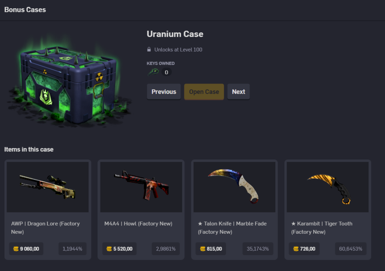The height and width of the screenshot is (271, 385).
Task: Go to the Next case
Action: pos(238,92)
